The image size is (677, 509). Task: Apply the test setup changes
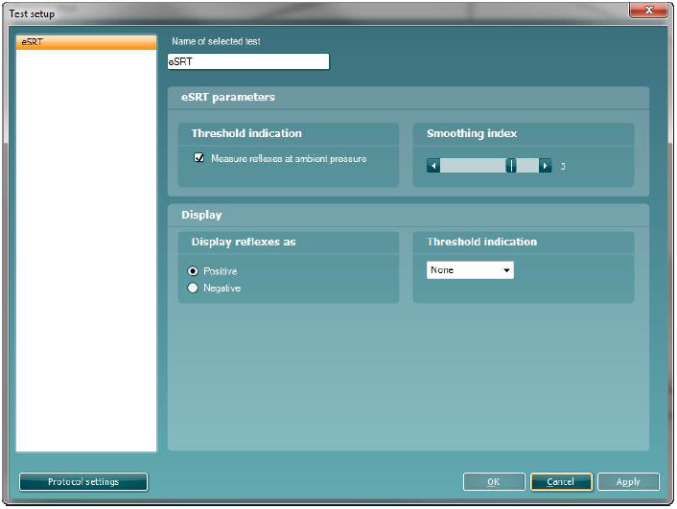pyautogui.click(x=628, y=481)
